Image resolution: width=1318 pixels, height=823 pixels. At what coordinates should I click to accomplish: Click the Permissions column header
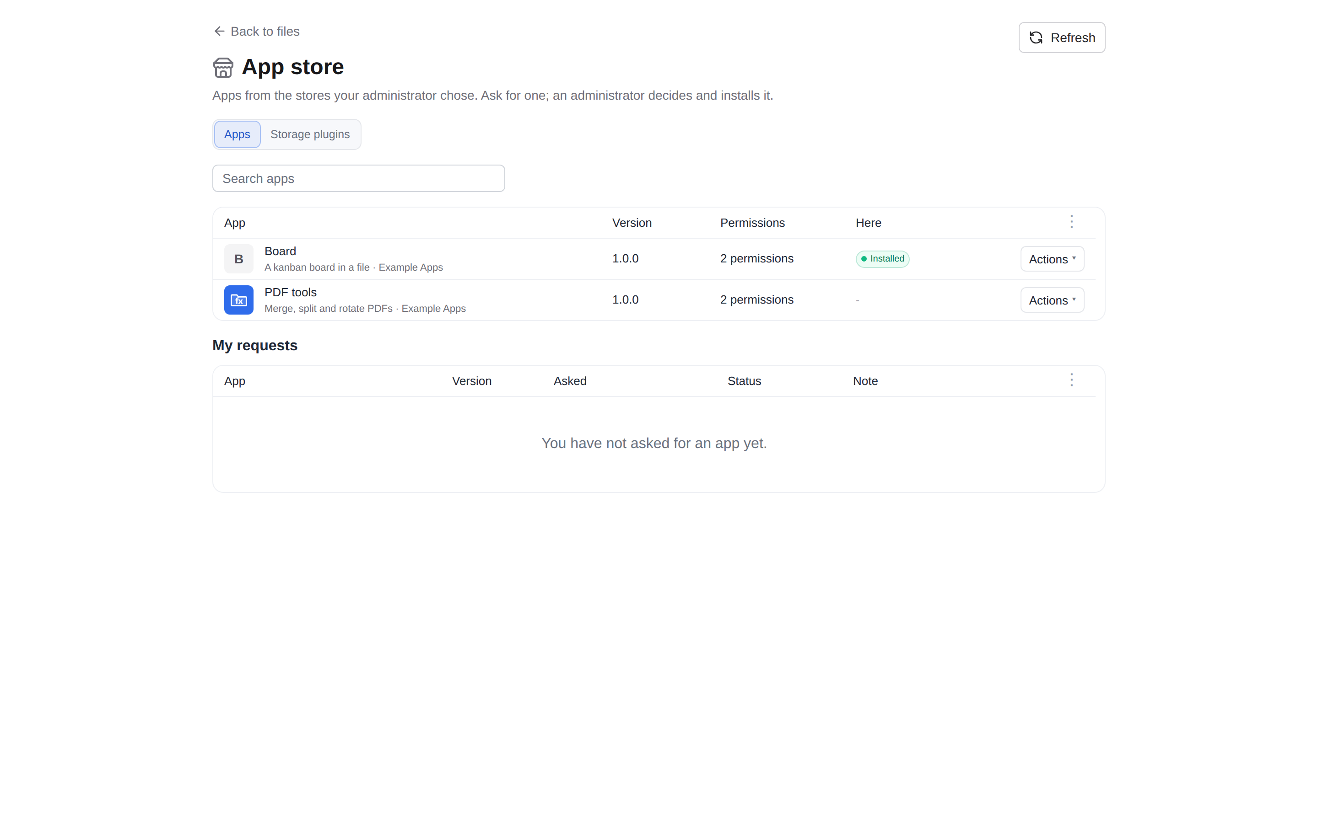tap(752, 223)
